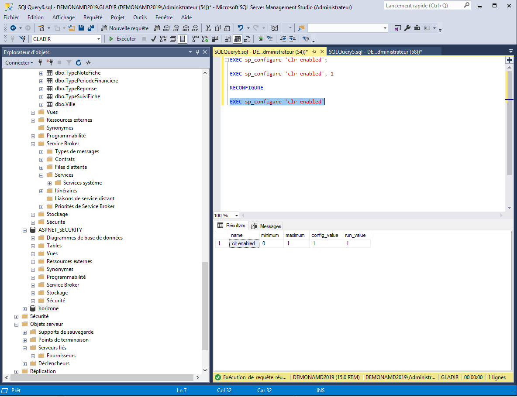Viewport: 517px width, 397px height.
Task: Expand the horizone database node
Action: click(x=25, y=308)
